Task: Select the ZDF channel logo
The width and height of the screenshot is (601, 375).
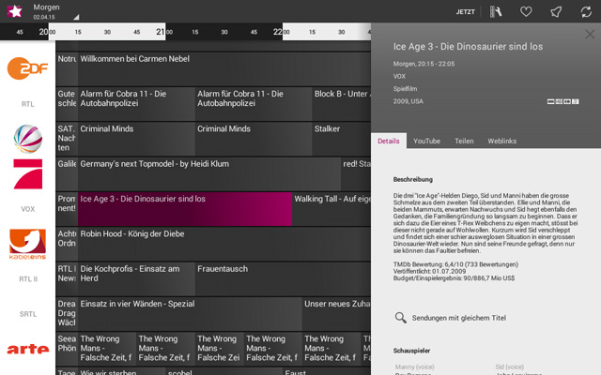Action: [27, 68]
